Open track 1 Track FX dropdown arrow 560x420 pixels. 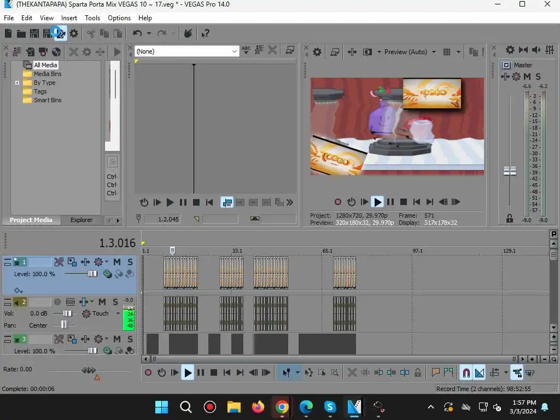[x=107, y=261]
